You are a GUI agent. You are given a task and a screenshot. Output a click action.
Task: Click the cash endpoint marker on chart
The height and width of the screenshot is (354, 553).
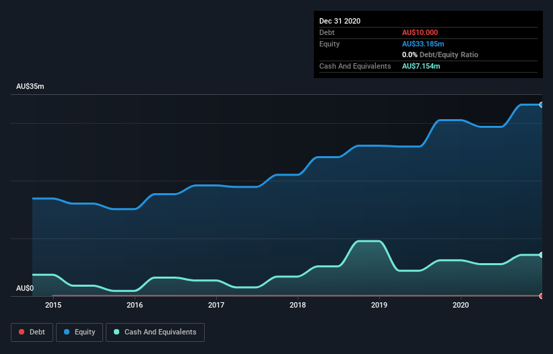coord(542,254)
